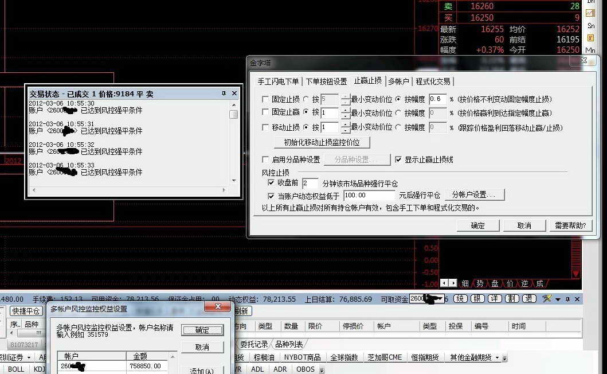Image resolution: width=607 pixels, height=374 pixels.
Task: Click 确定 in the 金字塔 settings dialog
Action: (477, 225)
